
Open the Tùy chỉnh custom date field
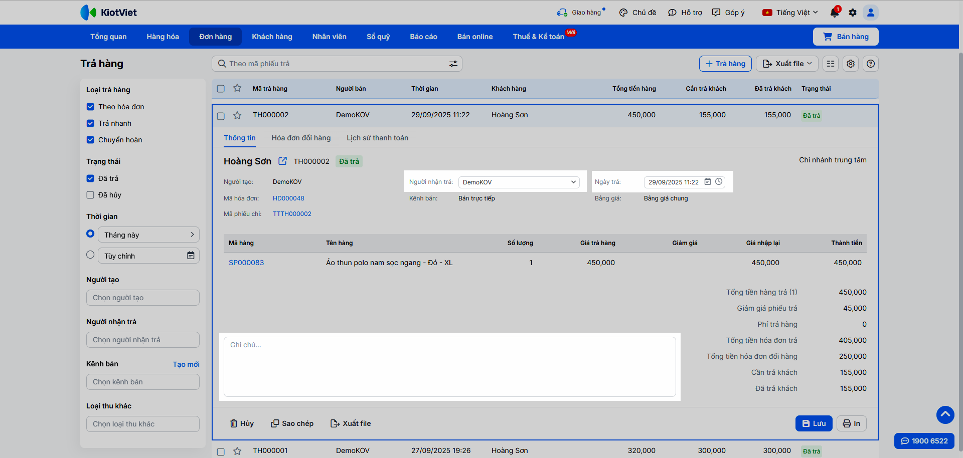tap(148, 256)
